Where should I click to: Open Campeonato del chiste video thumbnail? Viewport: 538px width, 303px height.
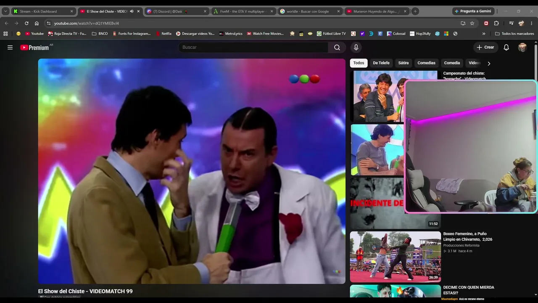coord(377,96)
